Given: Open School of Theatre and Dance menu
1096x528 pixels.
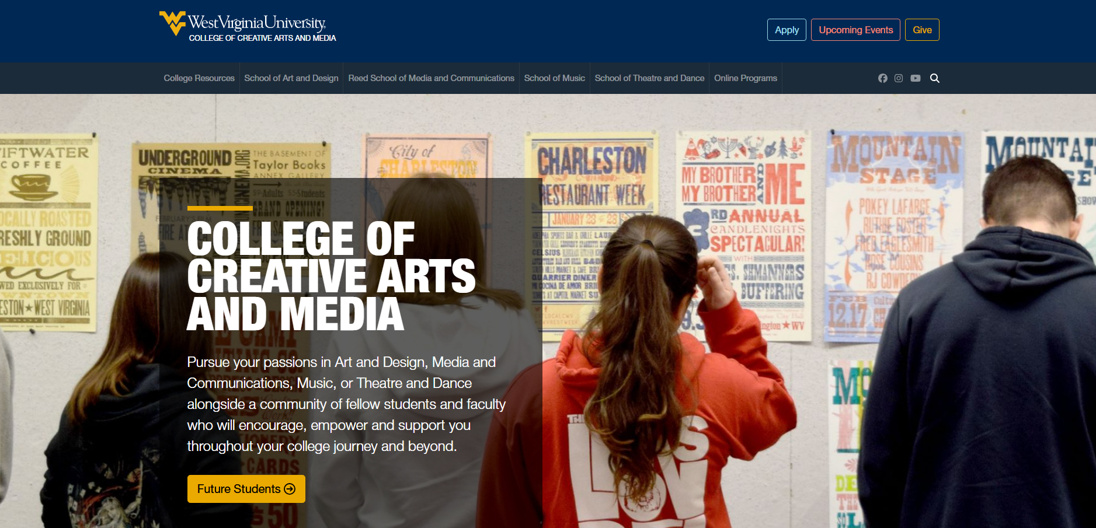Looking at the screenshot, I should 649,78.
